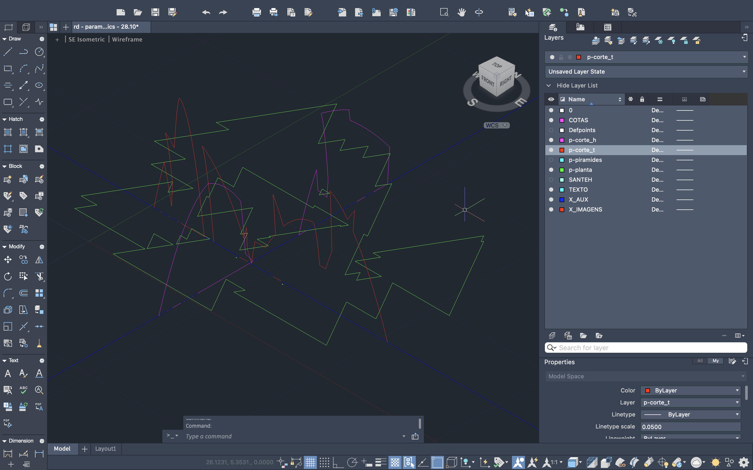Image resolution: width=753 pixels, height=470 pixels.
Task: Click the Pan hand icon
Action: pos(461,13)
